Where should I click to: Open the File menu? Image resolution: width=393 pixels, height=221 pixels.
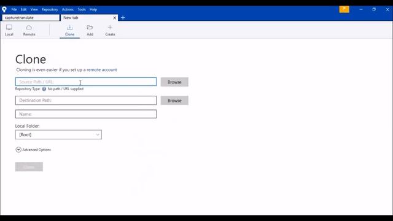tap(14, 10)
